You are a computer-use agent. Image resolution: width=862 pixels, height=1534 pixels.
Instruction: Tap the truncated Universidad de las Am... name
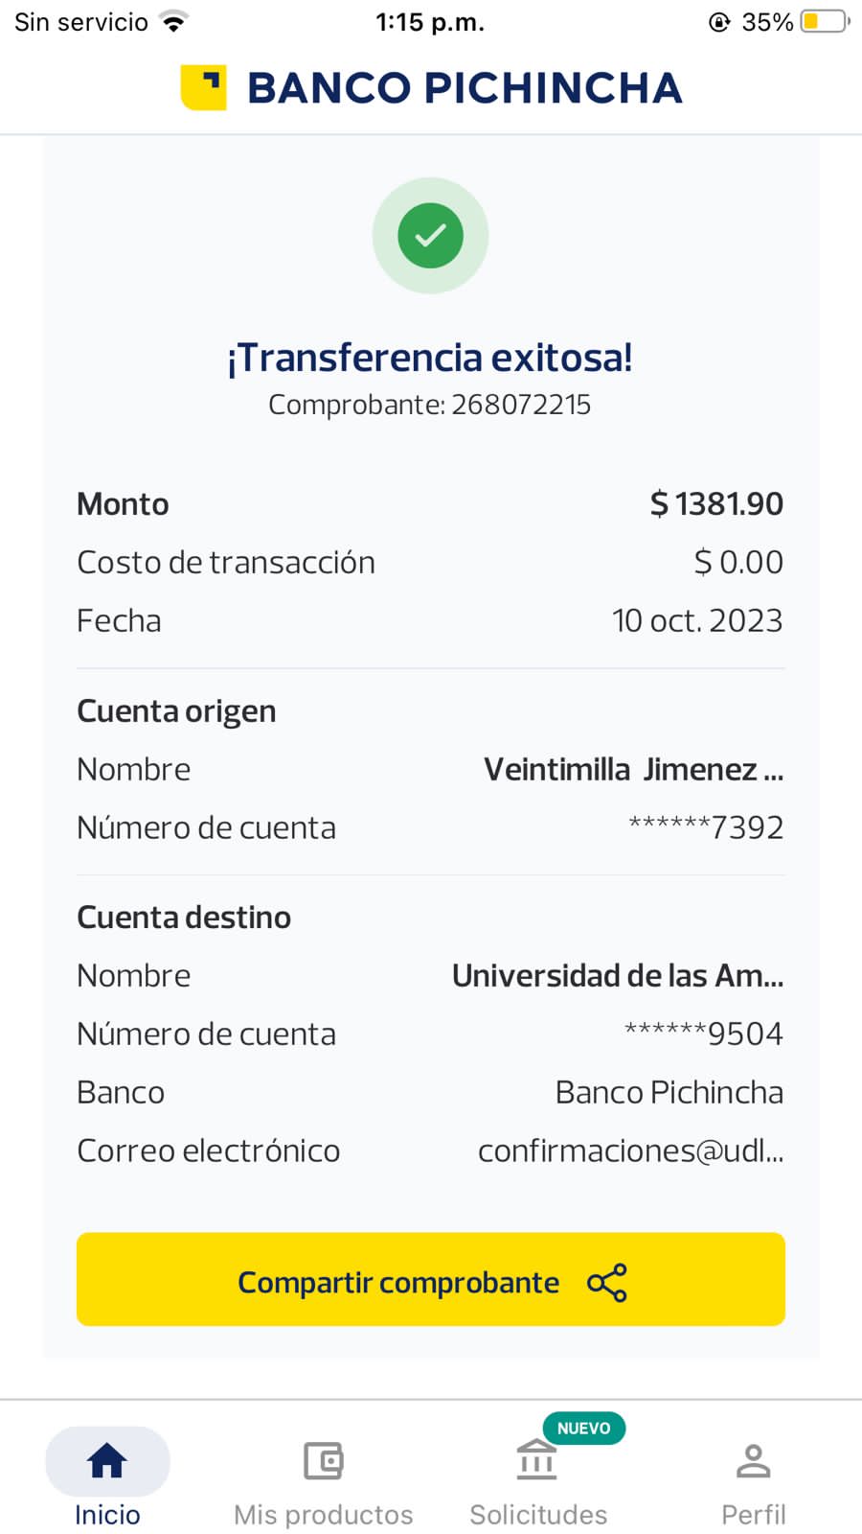(618, 976)
